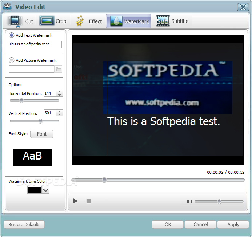
Task: Click the WaterMark droplet icon
Action: tap(116, 21)
